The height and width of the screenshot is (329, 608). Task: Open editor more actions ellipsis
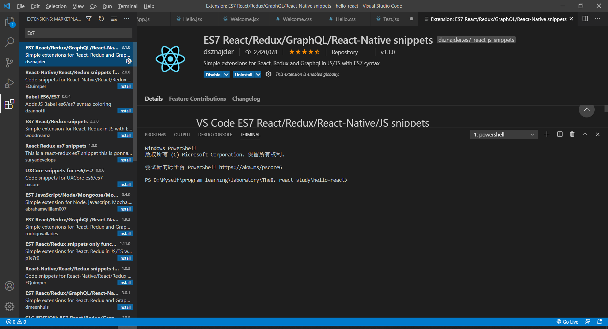[x=598, y=19]
